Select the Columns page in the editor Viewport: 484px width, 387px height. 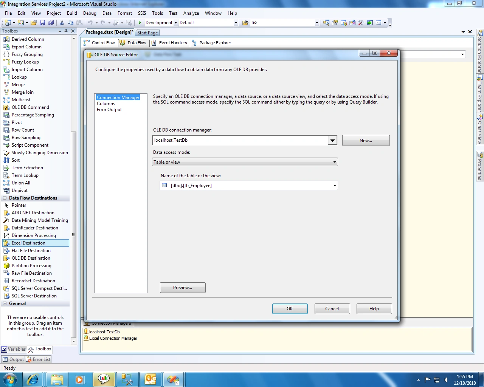click(x=106, y=104)
